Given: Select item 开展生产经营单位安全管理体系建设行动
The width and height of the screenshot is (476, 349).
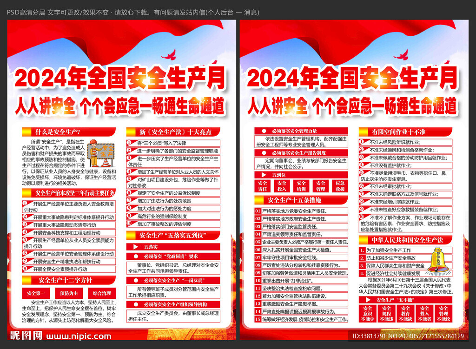Looking at the screenshot, I should 69,254.
